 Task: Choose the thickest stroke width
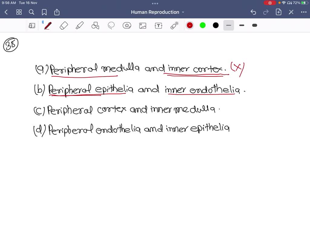click(x=254, y=25)
